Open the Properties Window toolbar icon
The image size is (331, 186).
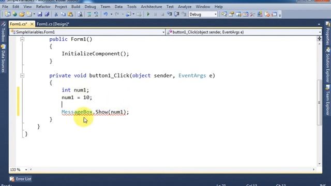231,14
